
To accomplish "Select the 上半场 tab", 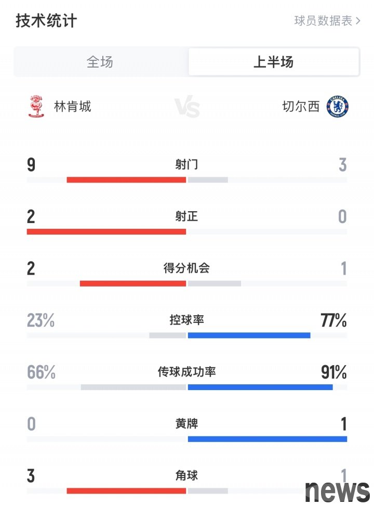I will click(x=274, y=62).
